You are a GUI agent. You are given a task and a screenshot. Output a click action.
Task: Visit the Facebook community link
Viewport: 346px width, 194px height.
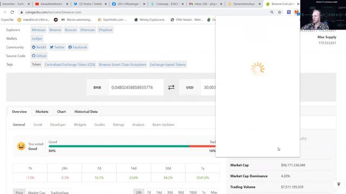(78, 47)
